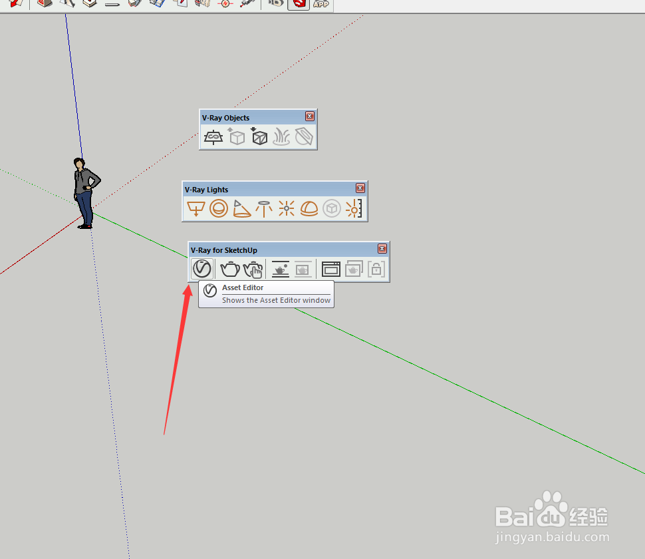This screenshot has width=645, height=559.
Task: Open adjust light intensity tool
Action: coord(354,208)
